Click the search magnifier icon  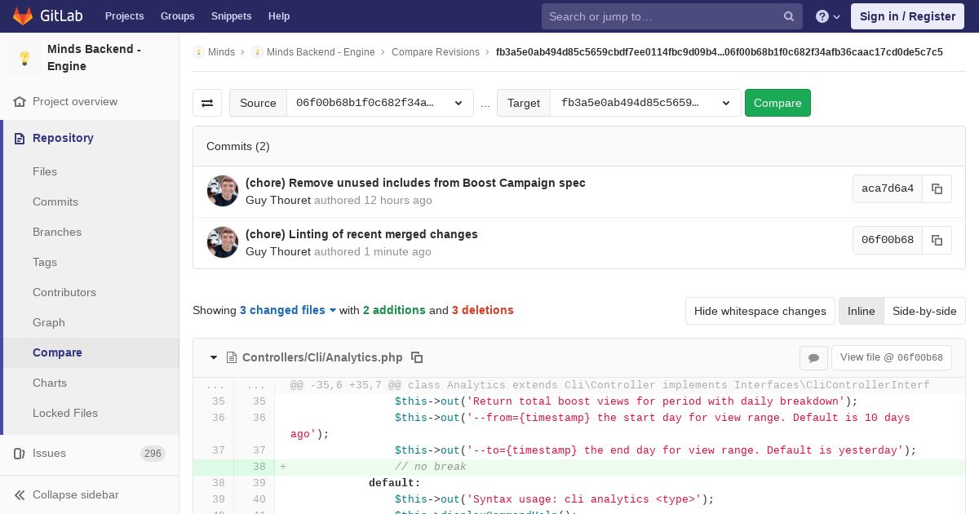[x=788, y=16]
